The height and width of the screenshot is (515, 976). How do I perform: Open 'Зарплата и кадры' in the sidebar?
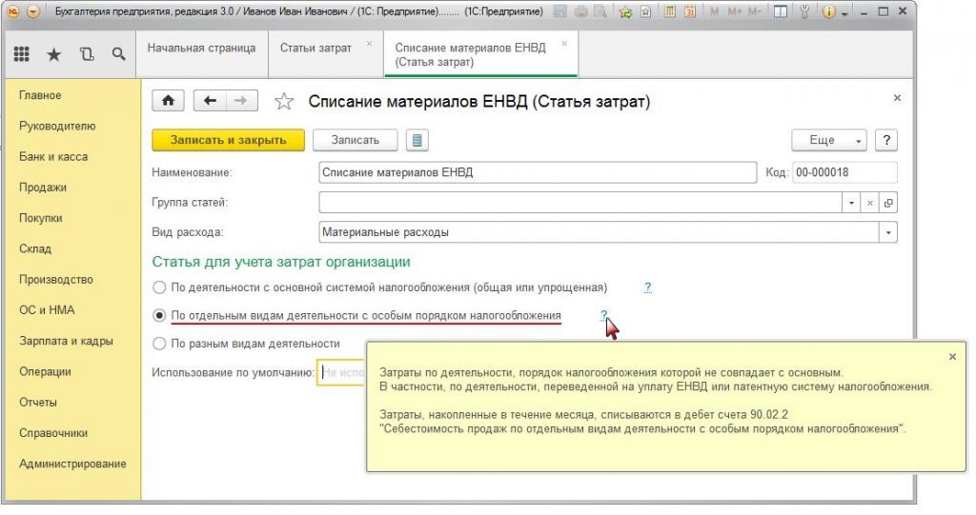click(66, 341)
